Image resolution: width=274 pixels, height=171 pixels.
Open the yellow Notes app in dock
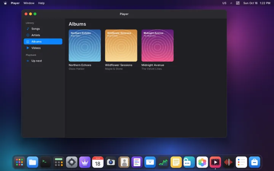(176, 162)
